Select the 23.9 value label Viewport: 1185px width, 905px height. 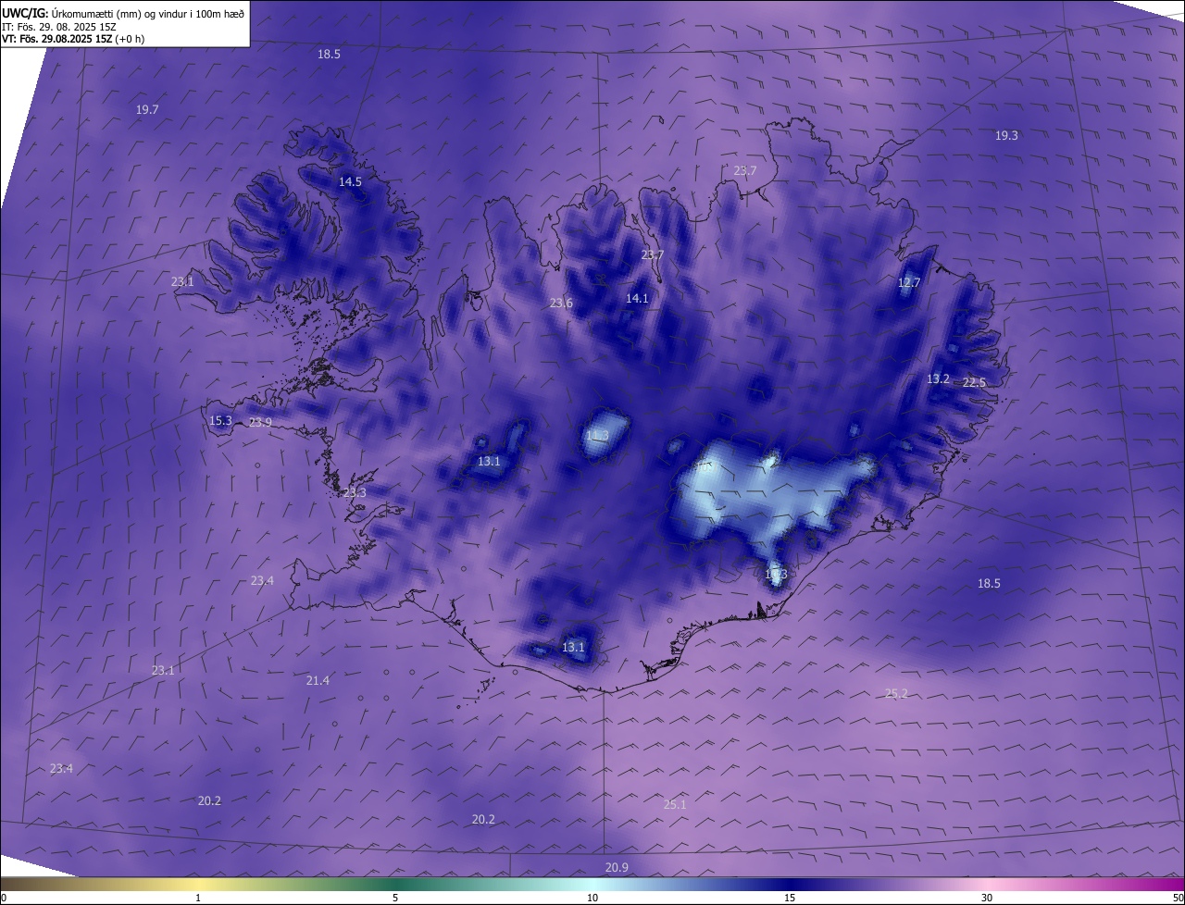260,422
